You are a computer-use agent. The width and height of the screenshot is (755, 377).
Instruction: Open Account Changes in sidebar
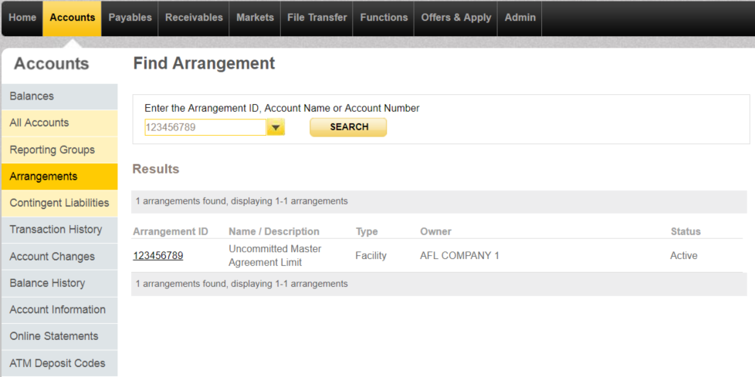(59, 257)
